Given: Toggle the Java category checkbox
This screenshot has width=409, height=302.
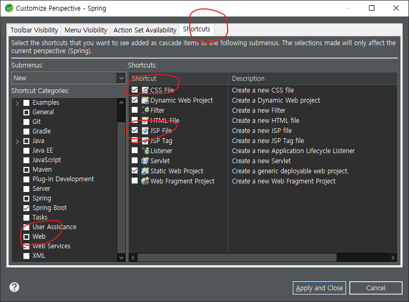Looking at the screenshot, I should [x=26, y=141].
